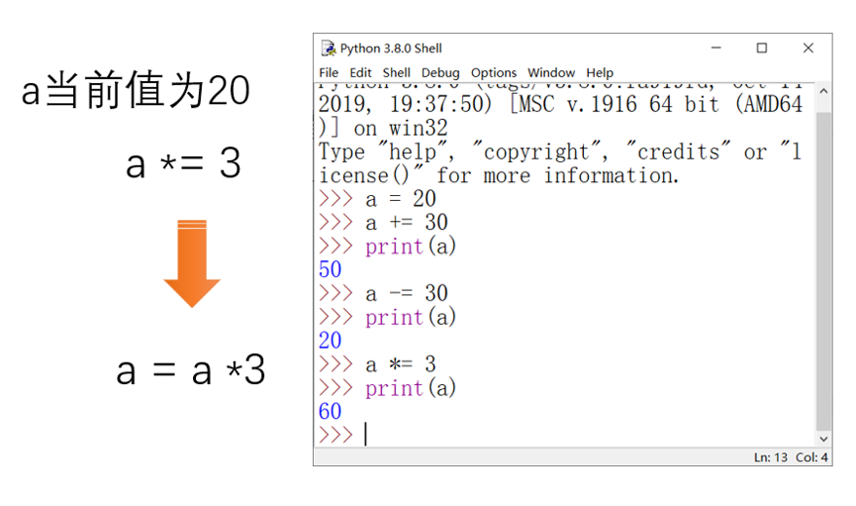
Task: Click the print(a) statement above 60
Action: [411, 388]
